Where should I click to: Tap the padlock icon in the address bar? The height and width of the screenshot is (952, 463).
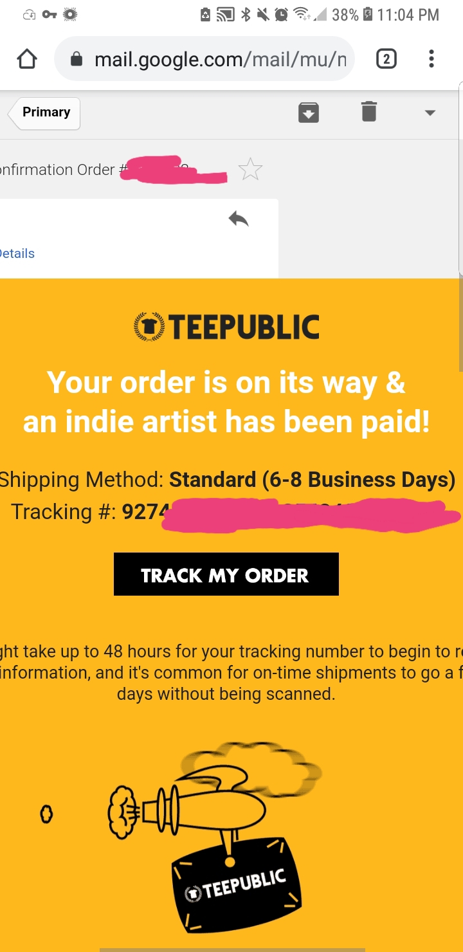click(77, 59)
